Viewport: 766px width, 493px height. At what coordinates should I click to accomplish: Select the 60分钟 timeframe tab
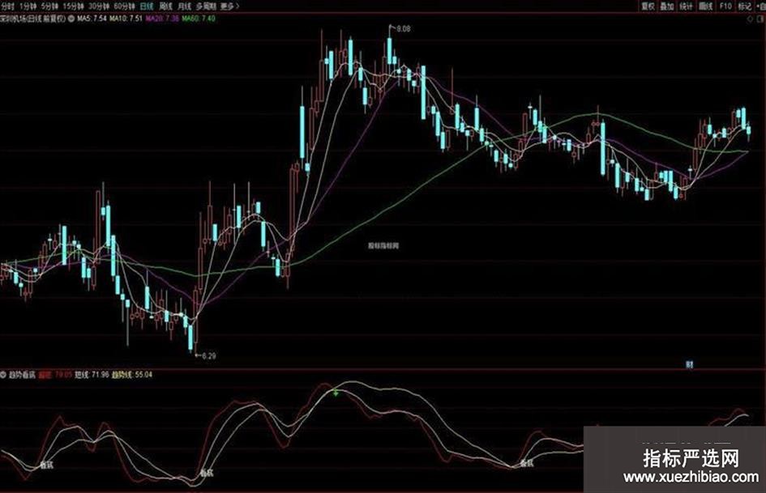pos(124,6)
